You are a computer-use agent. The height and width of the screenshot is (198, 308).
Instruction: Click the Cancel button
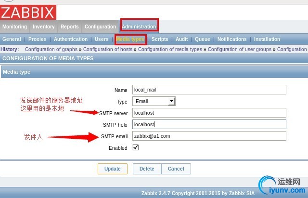[x=176, y=169]
